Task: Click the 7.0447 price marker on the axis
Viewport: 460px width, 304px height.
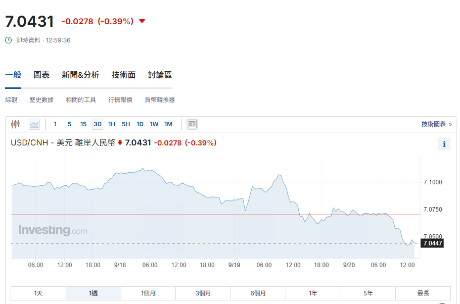Action: coord(433,243)
